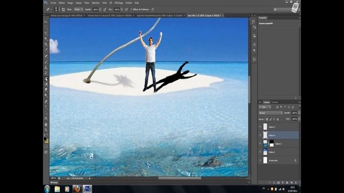Screen dimensions: 344x193
Task: Select the Dodge tool
Action: tap(46, 95)
